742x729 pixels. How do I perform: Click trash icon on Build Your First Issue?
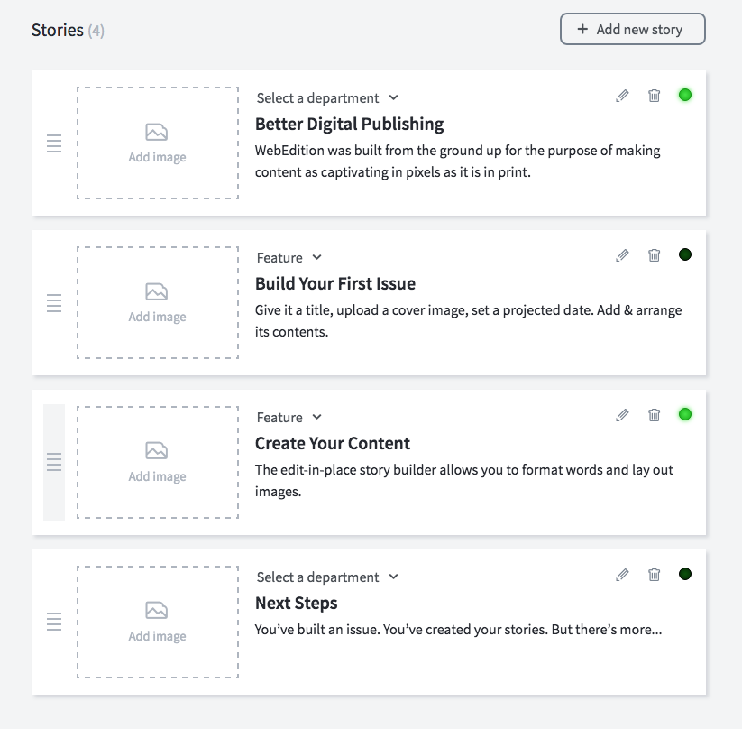(x=655, y=255)
